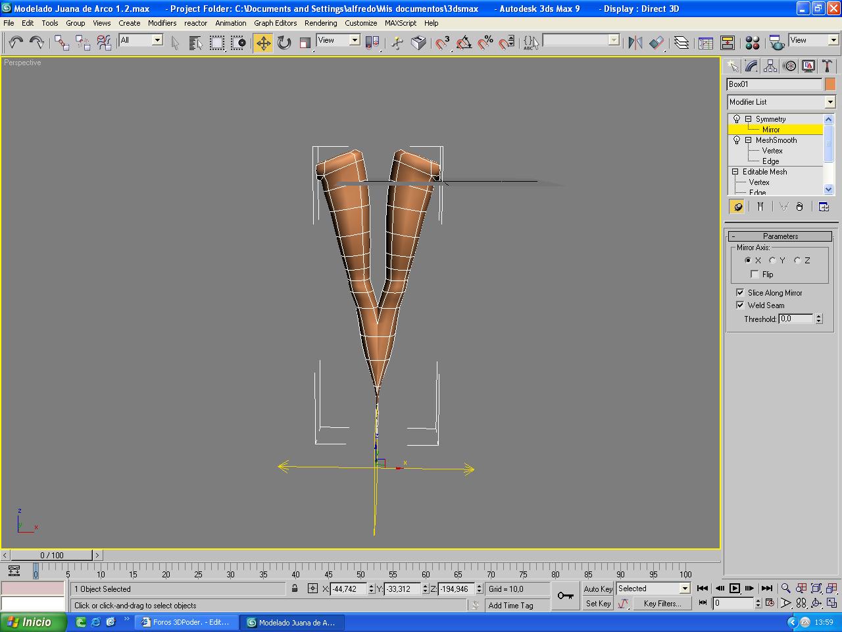Open the Hierarchy panel tab
This screenshot has height=632, width=842.
point(770,66)
